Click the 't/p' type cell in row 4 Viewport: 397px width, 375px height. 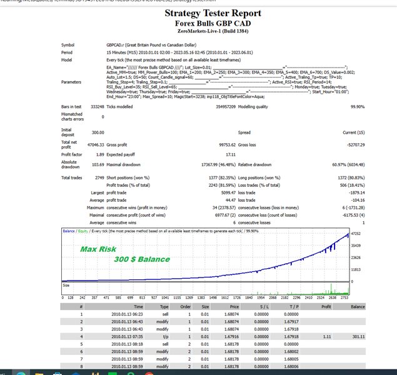tap(166, 337)
